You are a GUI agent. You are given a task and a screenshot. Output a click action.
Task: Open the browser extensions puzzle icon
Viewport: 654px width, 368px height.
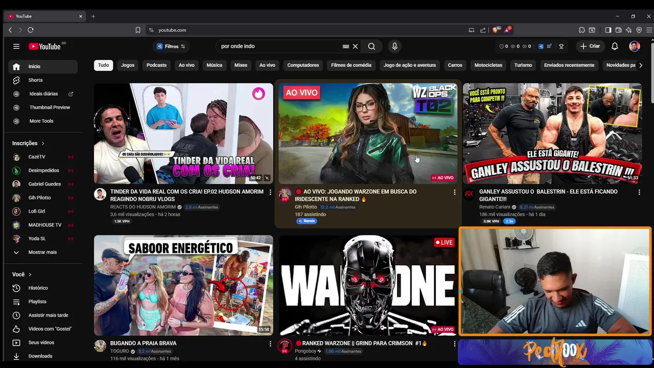tap(582, 30)
